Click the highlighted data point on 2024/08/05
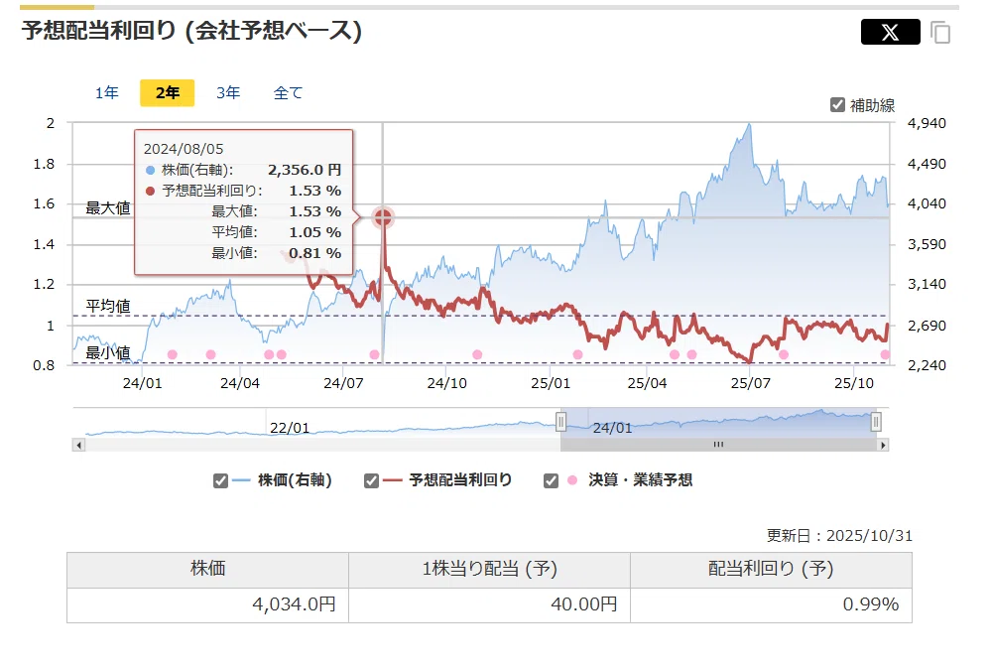991x668 pixels. [383, 217]
